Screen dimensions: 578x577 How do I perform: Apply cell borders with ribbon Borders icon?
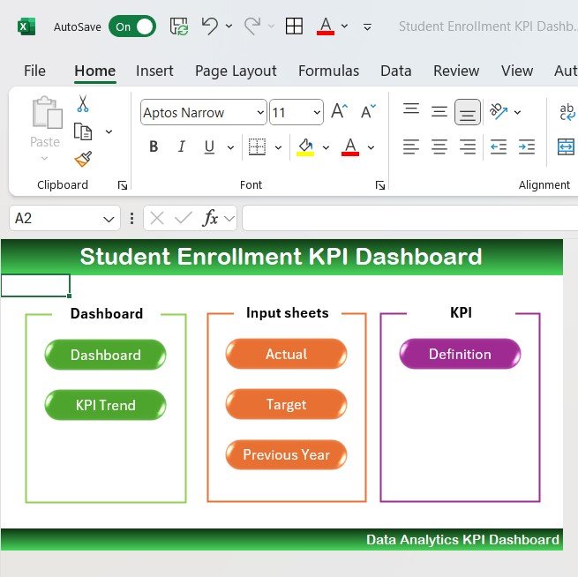[257, 146]
